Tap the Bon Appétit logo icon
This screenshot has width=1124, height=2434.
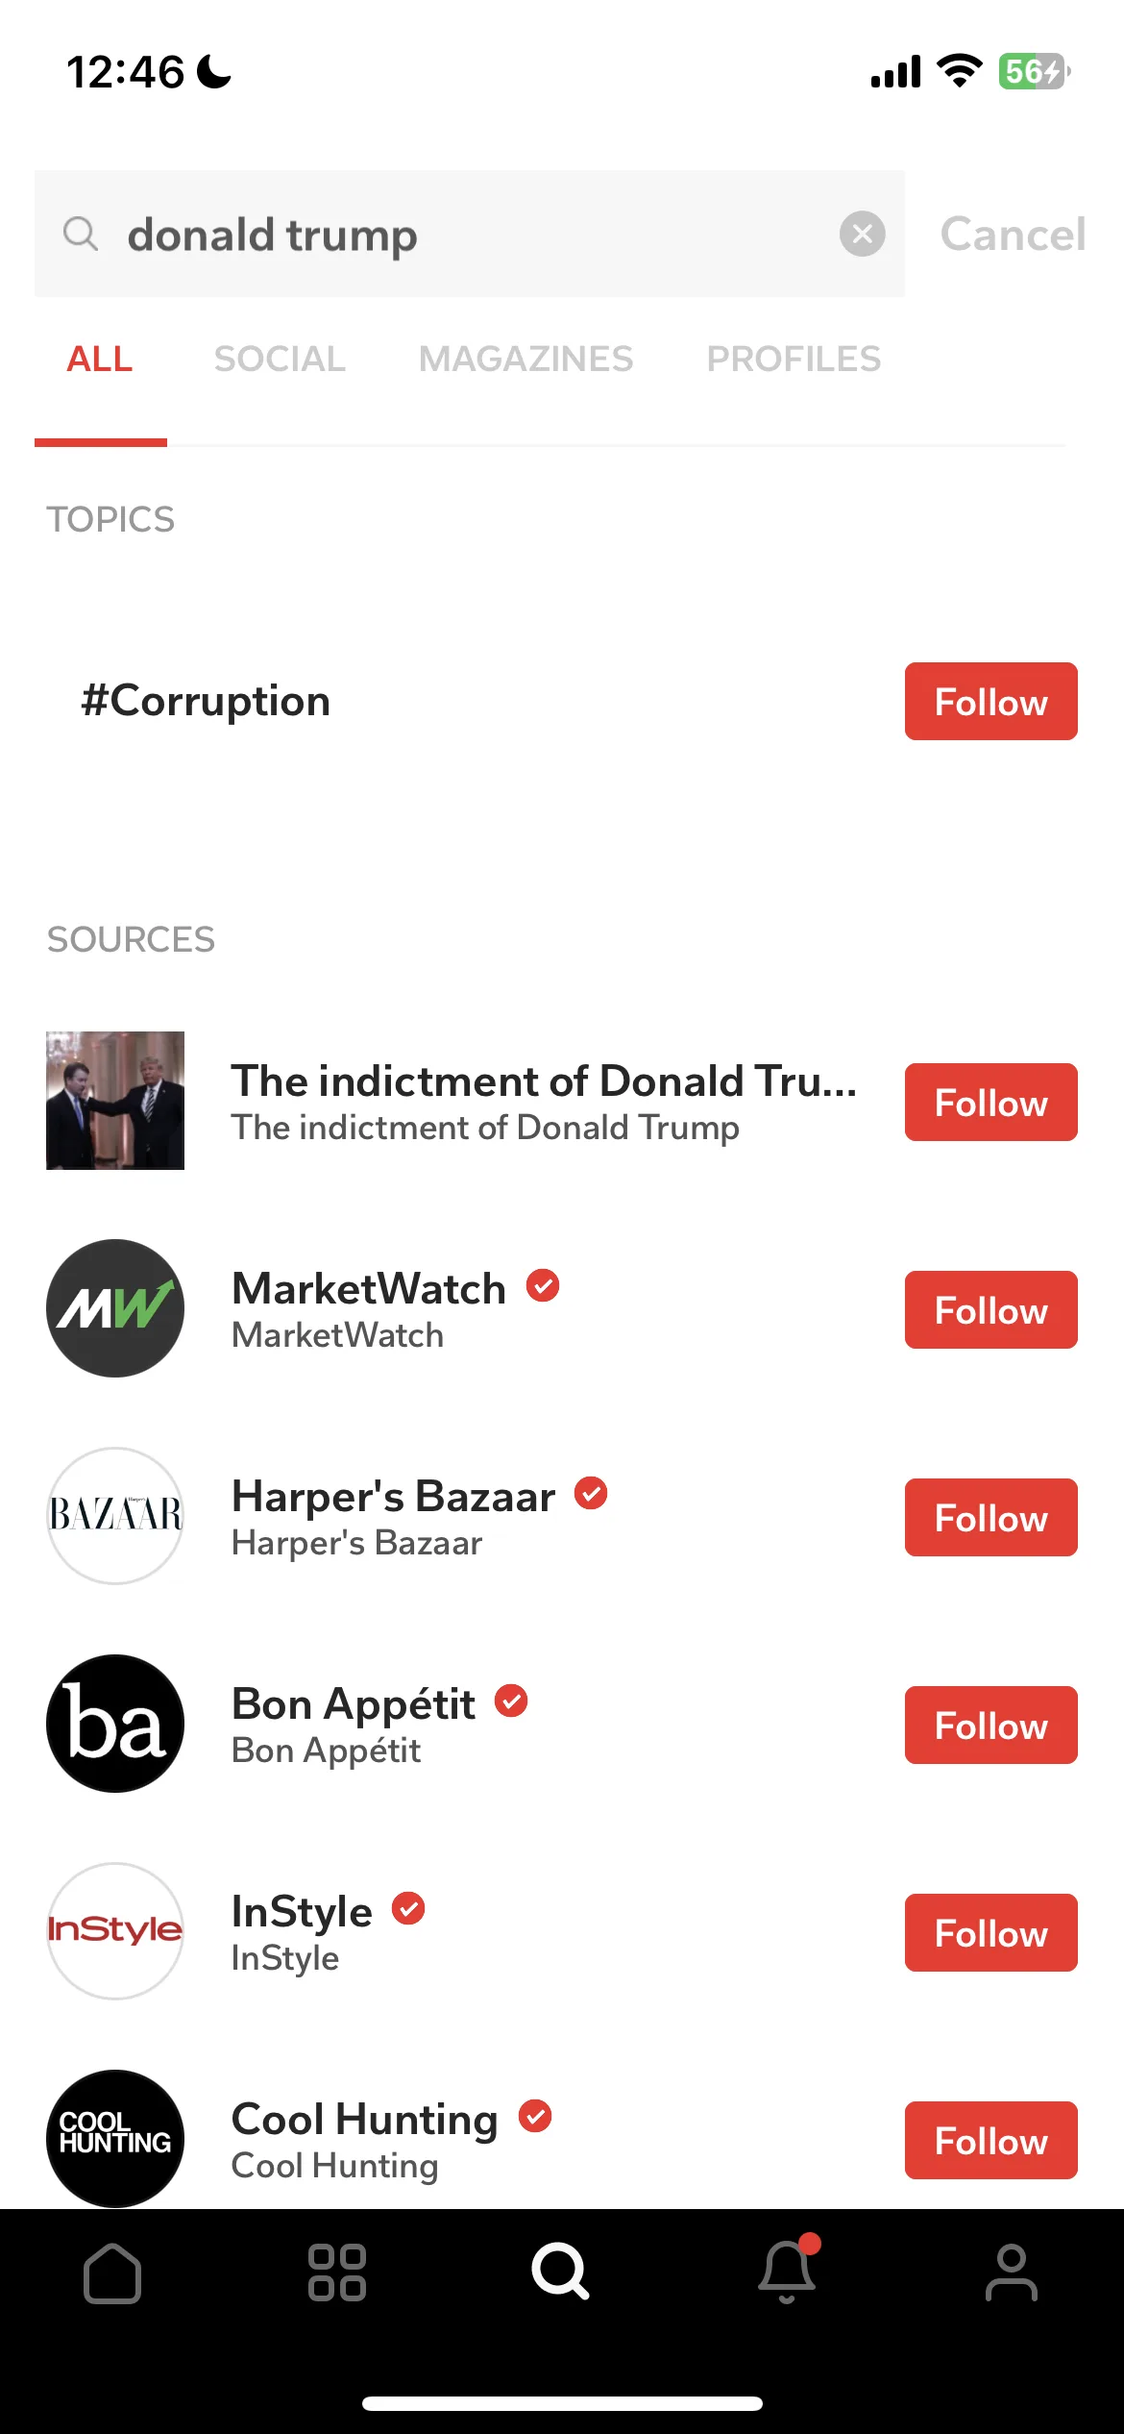pos(115,1724)
